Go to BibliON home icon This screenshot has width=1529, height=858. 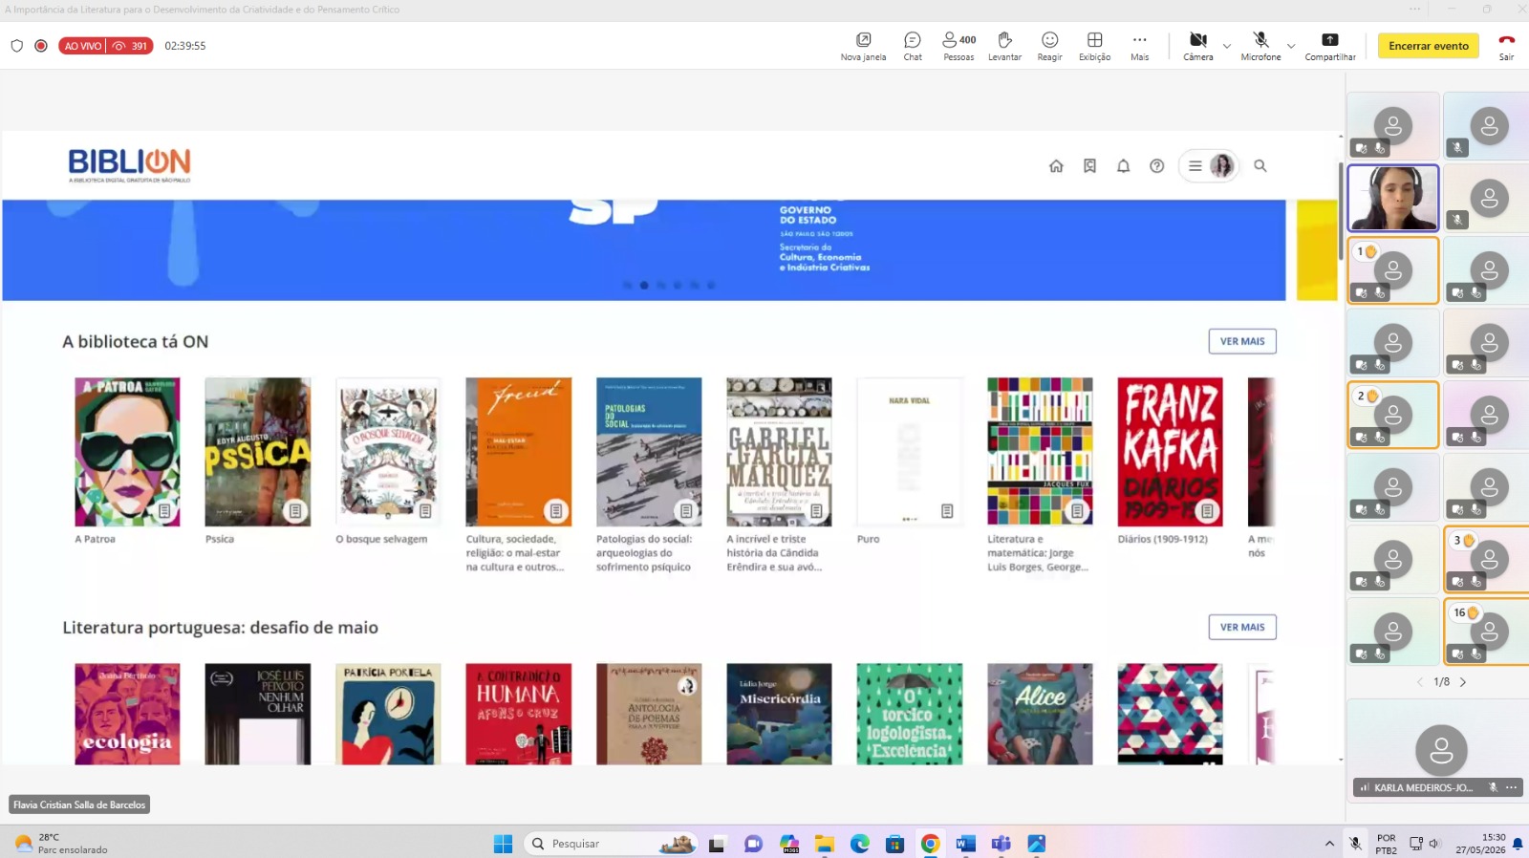click(x=1056, y=166)
